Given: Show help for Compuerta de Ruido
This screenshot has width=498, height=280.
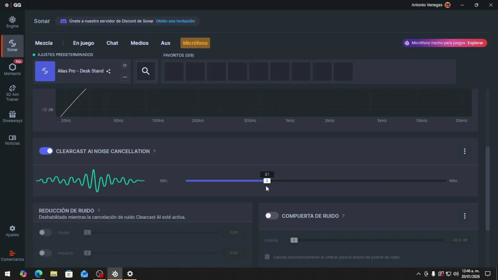Looking at the screenshot, I should tap(343, 216).
